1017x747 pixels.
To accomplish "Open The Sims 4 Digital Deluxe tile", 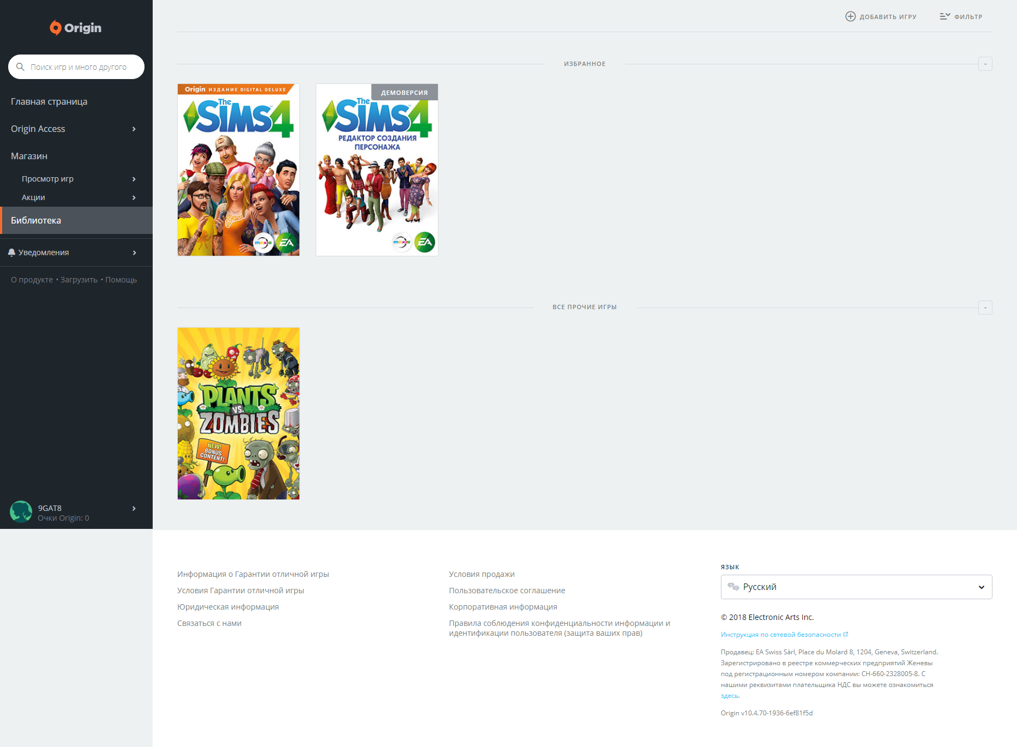I will click(x=238, y=170).
